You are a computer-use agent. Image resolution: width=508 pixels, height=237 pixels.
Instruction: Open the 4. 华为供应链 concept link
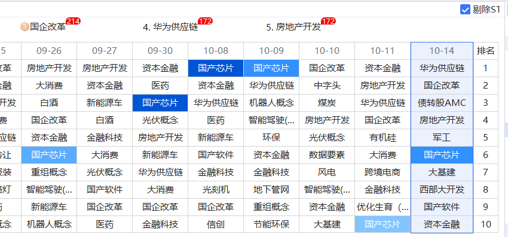click(170, 27)
